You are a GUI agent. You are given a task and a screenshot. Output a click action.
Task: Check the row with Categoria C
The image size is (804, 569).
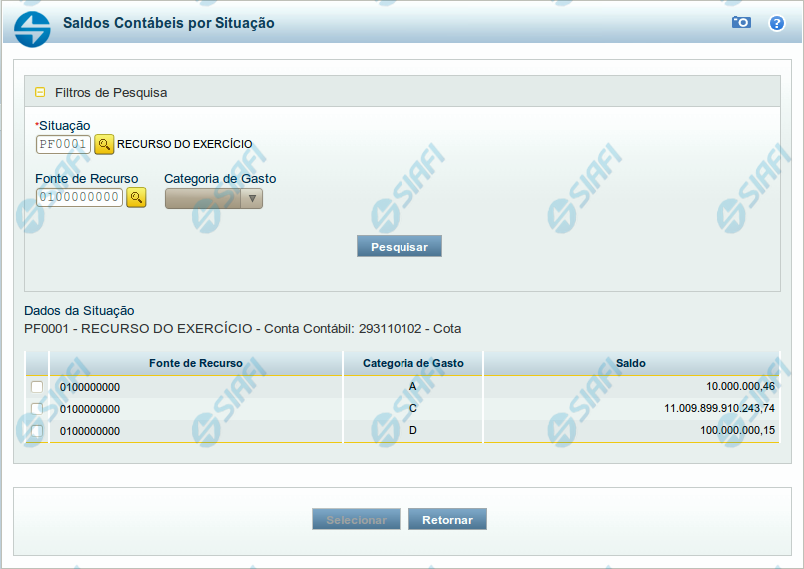pyautogui.click(x=37, y=409)
